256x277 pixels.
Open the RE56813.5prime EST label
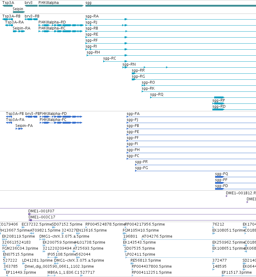pyautogui.click(x=146, y=260)
